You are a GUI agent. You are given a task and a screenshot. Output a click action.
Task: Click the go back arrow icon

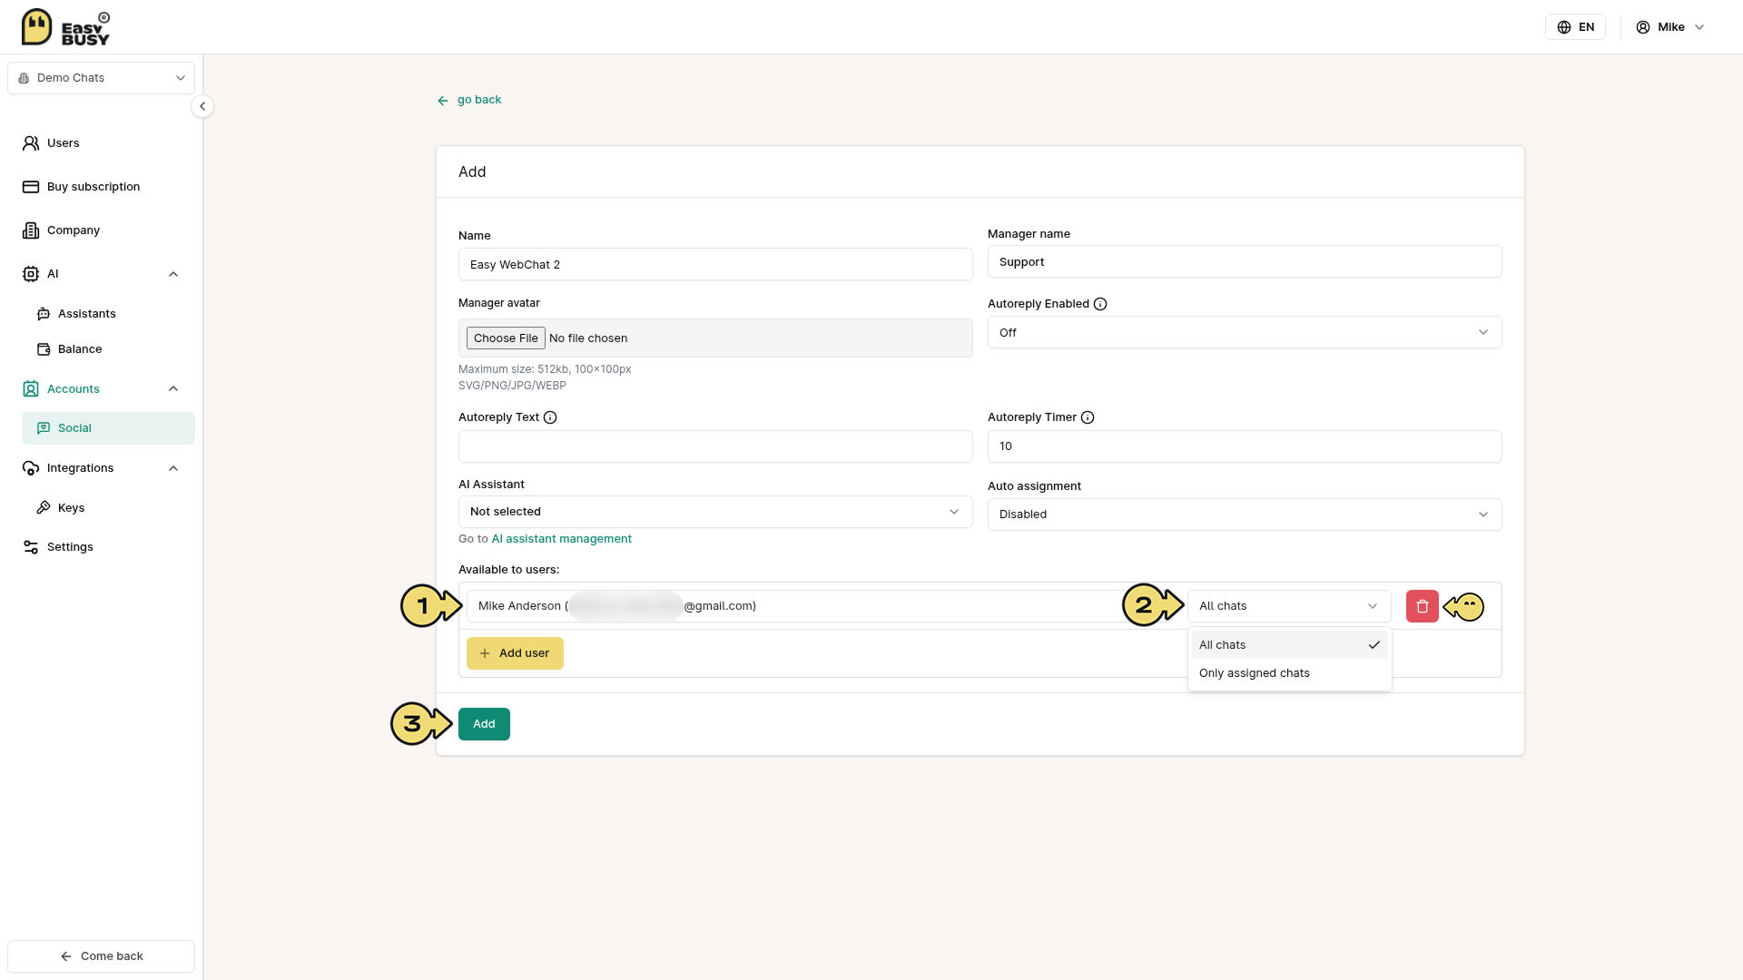click(443, 101)
